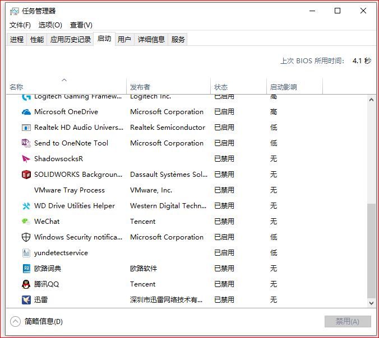Click the Microsoft OneDrive cloud icon
The image size is (379, 338).
coord(26,112)
